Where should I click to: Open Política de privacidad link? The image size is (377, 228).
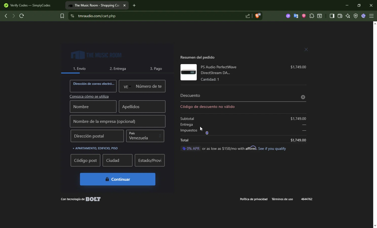[x=254, y=199]
